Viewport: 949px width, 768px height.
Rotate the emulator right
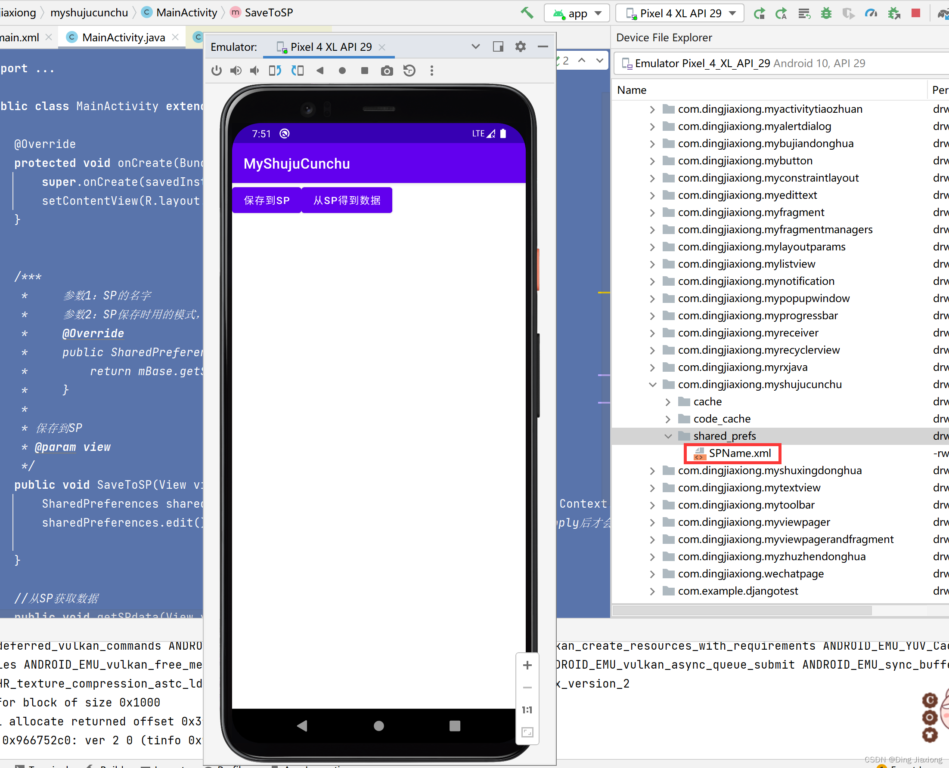coord(298,71)
